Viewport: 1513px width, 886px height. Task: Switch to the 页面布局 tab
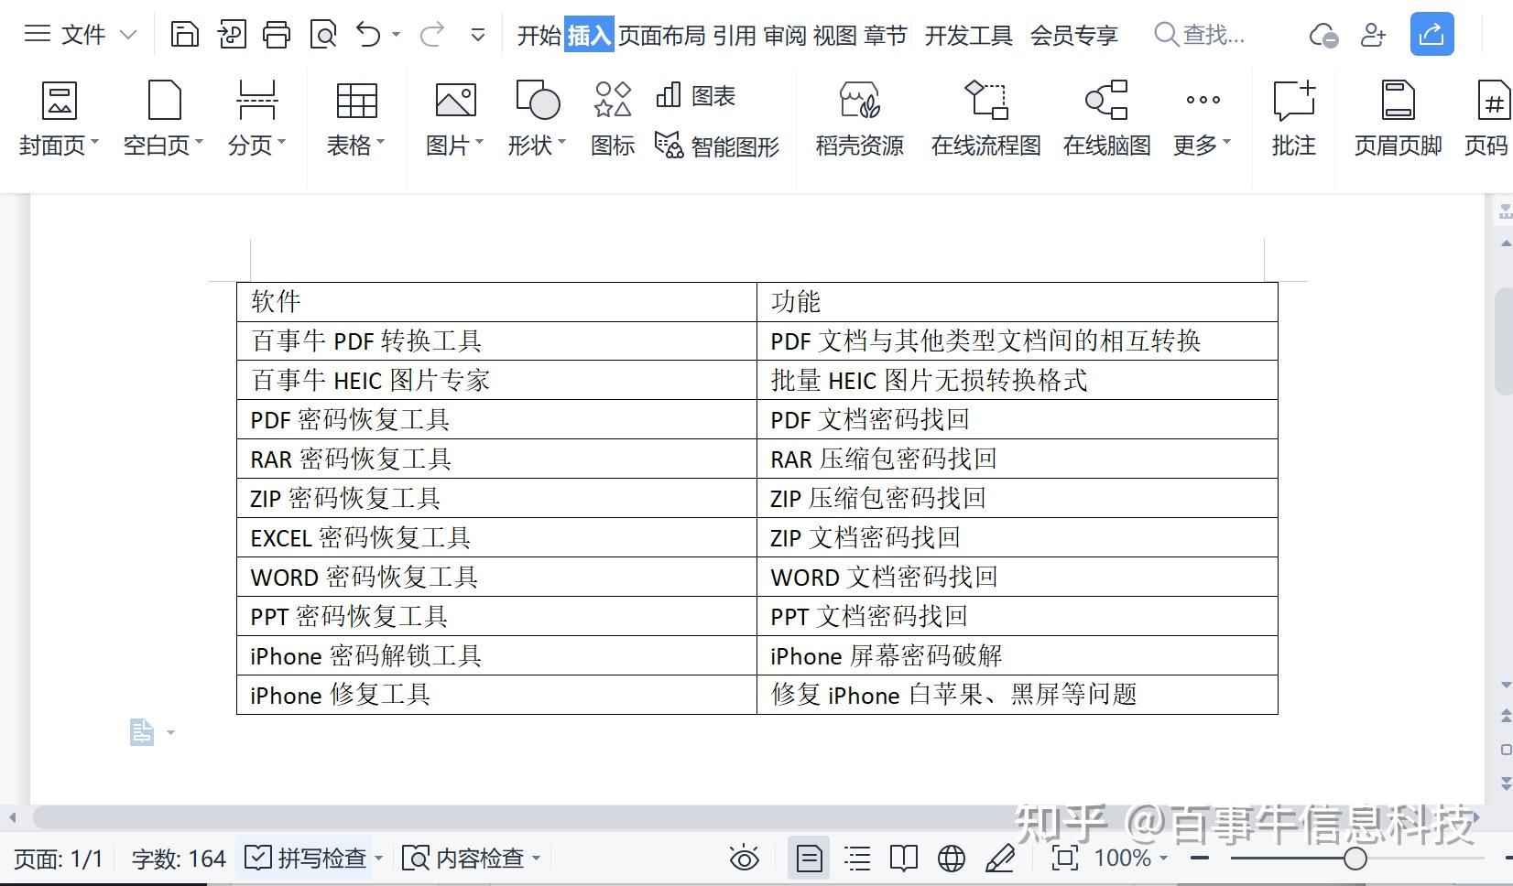coord(662,36)
